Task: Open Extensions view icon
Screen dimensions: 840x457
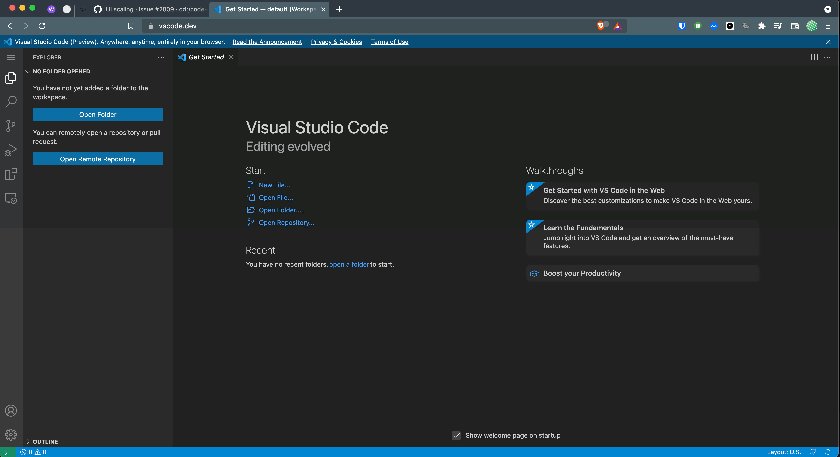Action: tap(11, 174)
